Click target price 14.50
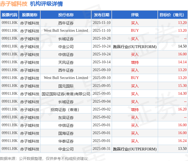Image resolution: width=188 pixels, height=161 pixels. pyautogui.click(x=182, y=46)
